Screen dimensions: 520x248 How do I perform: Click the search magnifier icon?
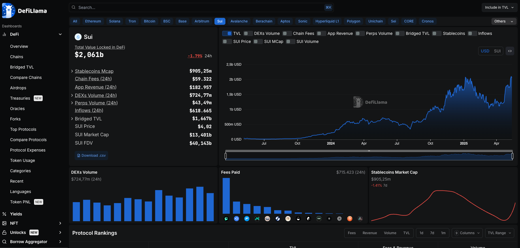click(x=74, y=7)
